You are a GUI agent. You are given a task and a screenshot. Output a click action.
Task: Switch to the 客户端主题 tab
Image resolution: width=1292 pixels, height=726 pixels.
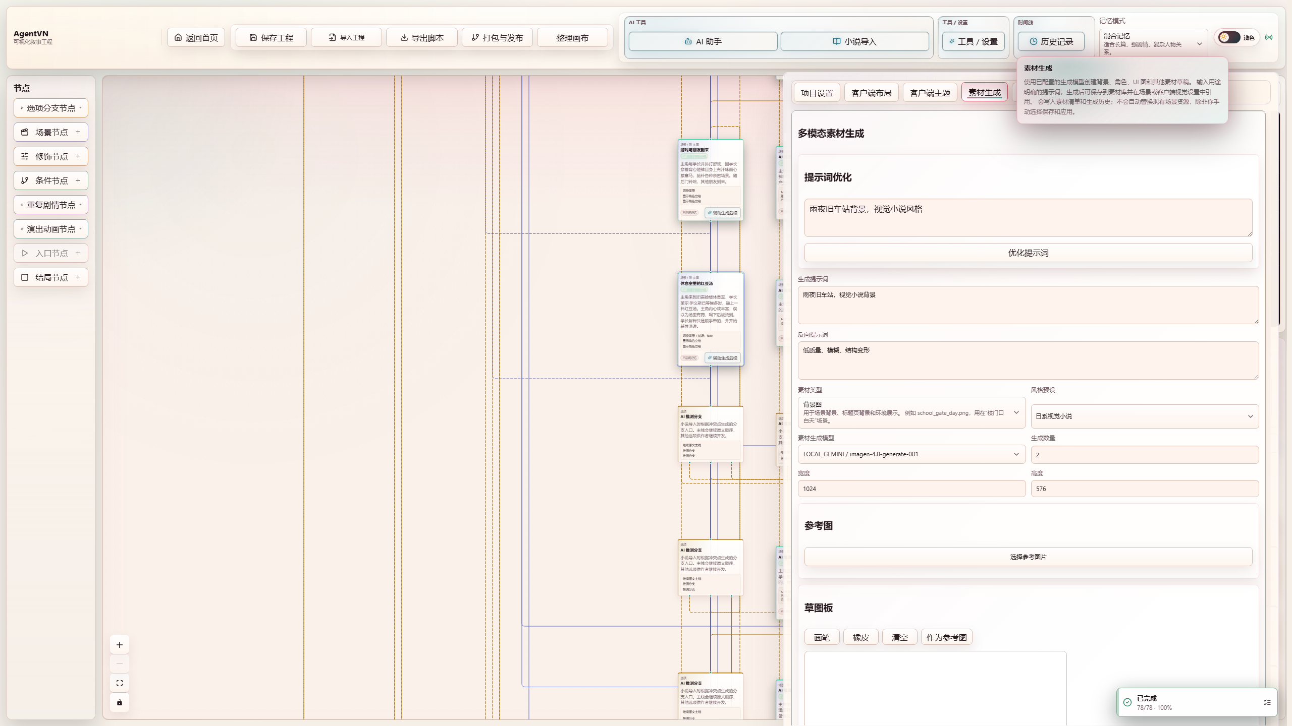pyautogui.click(x=930, y=93)
